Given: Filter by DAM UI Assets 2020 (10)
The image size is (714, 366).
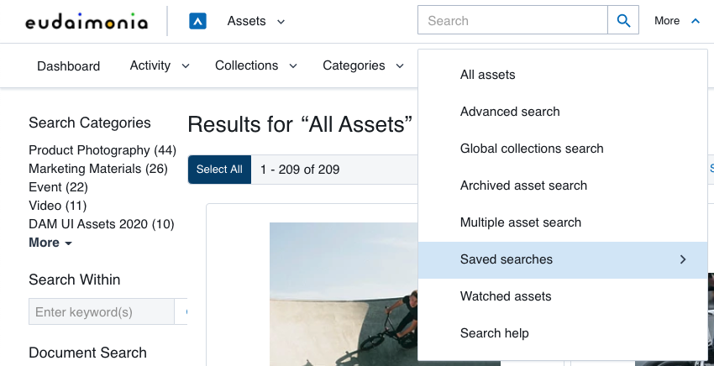Looking at the screenshot, I should click(x=101, y=224).
